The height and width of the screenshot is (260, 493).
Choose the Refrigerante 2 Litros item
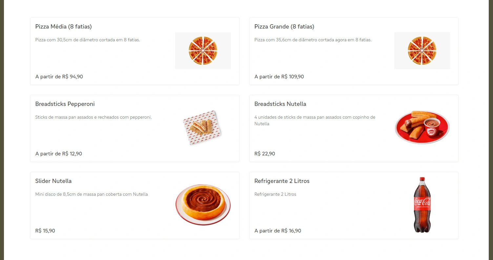[282, 181]
